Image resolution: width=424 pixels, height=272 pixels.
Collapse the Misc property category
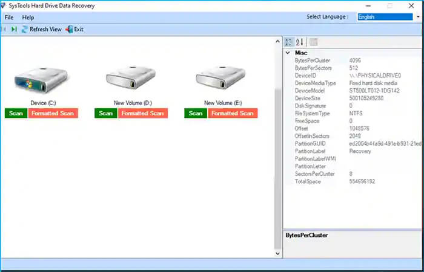click(288, 53)
